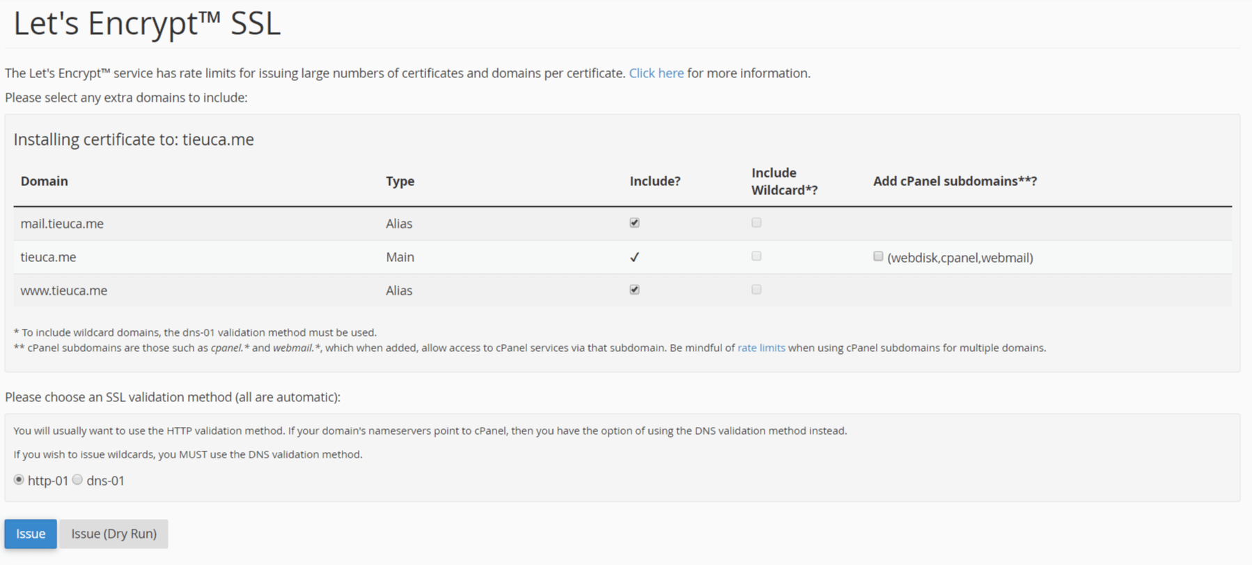This screenshot has width=1252, height=565.
Task: Click 'Alias' type for www.tieuca.me
Action: 399,291
